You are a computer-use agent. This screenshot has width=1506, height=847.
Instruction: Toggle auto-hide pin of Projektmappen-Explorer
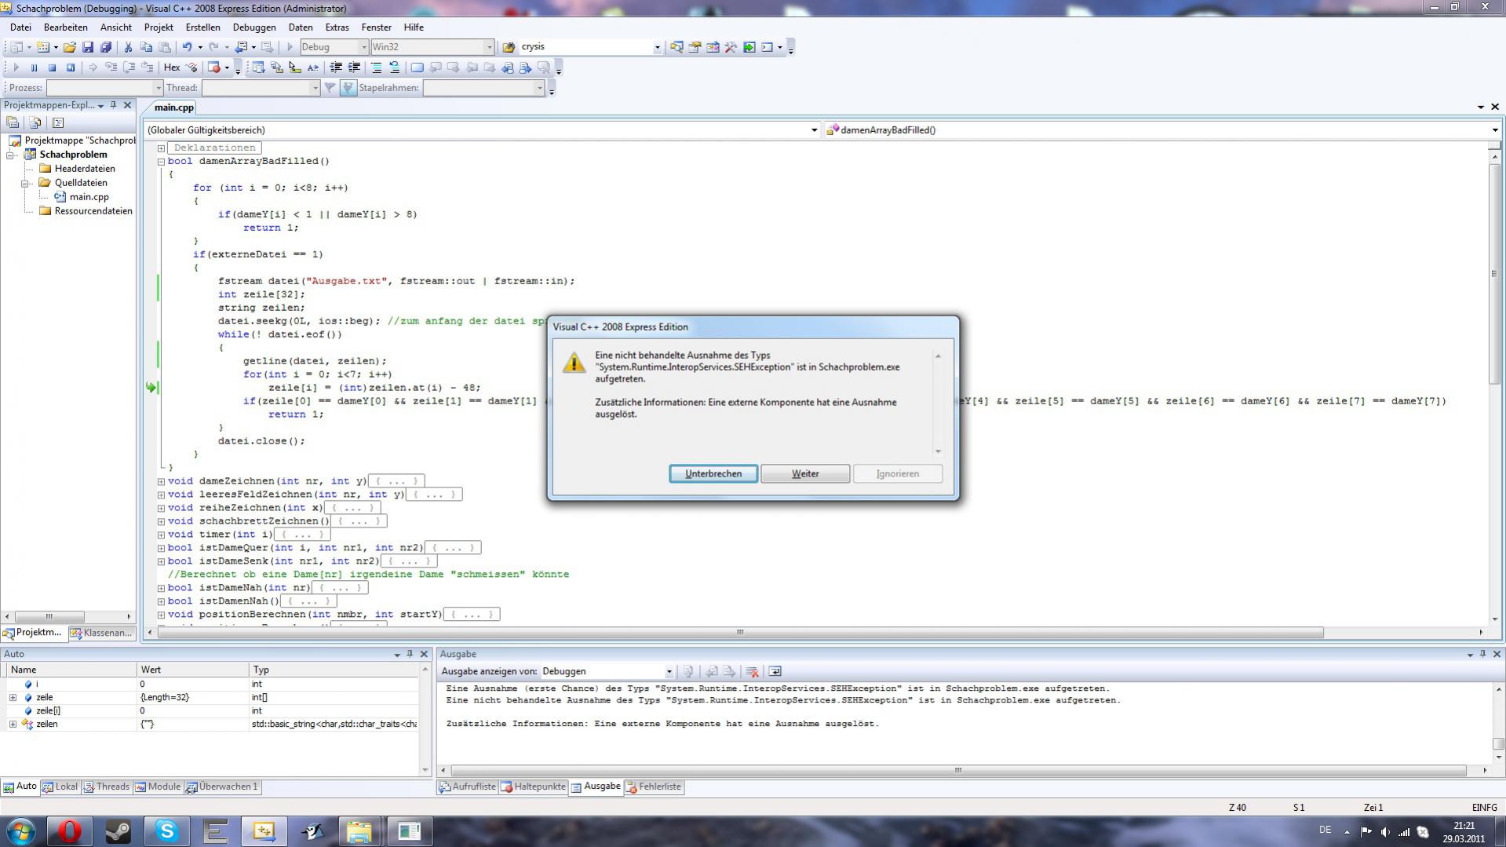[113, 105]
